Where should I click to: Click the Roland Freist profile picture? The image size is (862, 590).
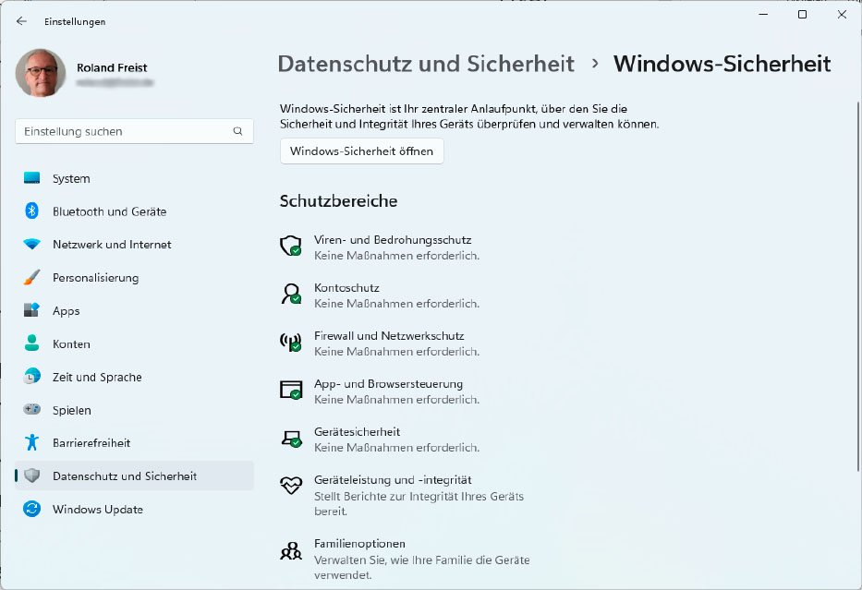pos(41,73)
